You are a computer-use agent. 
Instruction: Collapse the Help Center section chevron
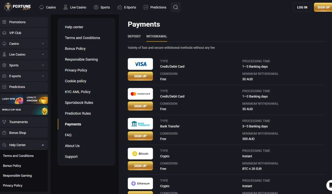point(43,145)
